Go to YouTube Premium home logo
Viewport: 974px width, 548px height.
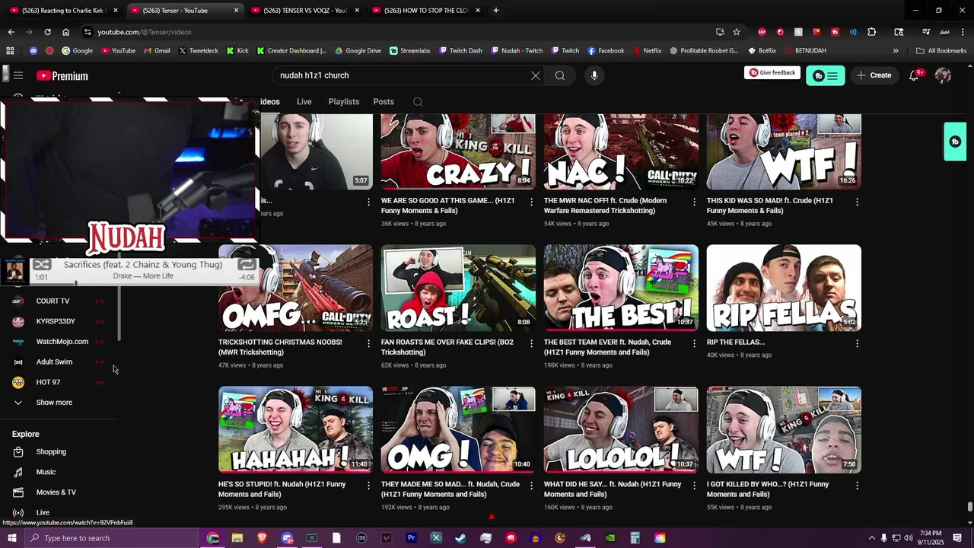(x=62, y=75)
